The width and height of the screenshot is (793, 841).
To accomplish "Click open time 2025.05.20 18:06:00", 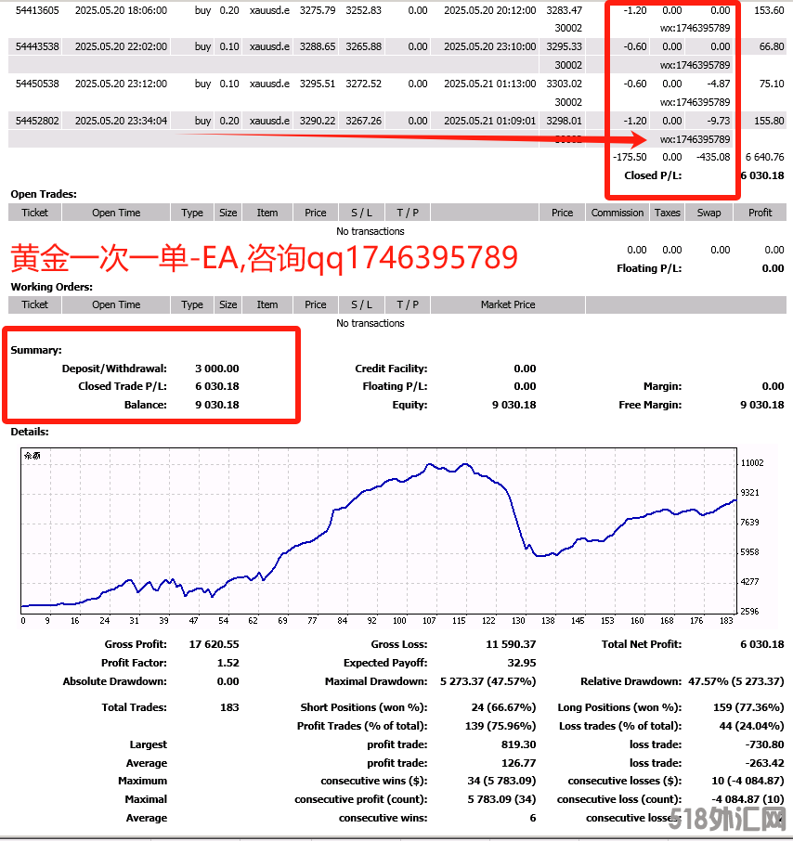I will click(x=121, y=10).
